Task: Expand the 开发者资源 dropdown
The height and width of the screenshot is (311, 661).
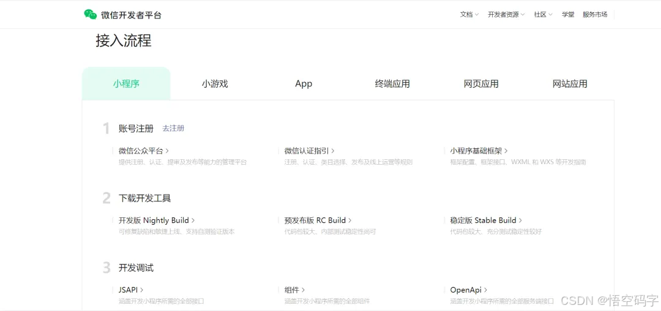Action: tap(506, 14)
